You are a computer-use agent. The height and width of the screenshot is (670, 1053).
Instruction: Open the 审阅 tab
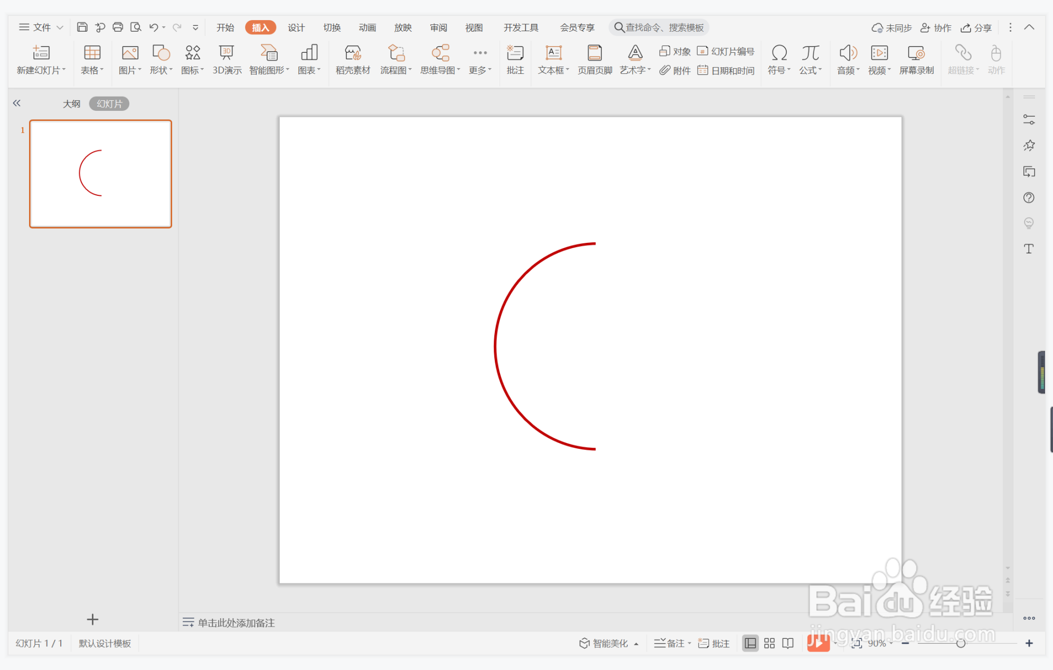click(438, 27)
